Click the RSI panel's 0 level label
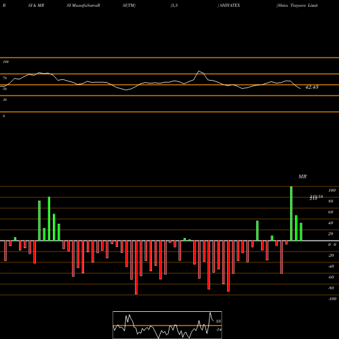 (3, 116)
